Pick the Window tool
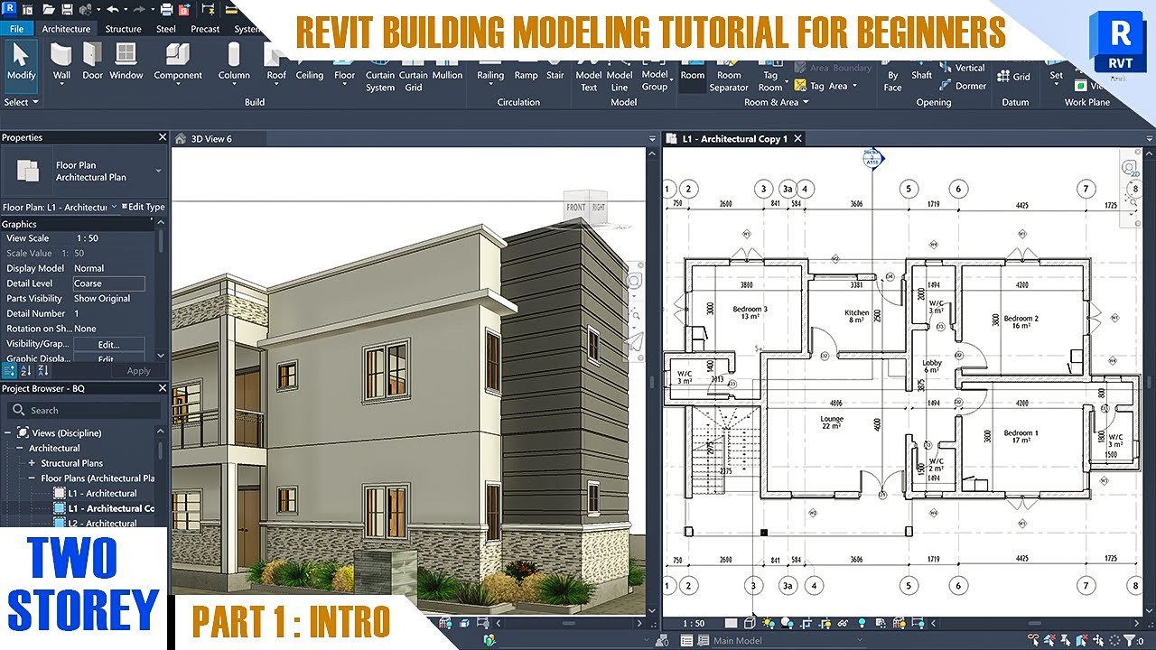The height and width of the screenshot is (650, 1156). [x=126, y=61]
